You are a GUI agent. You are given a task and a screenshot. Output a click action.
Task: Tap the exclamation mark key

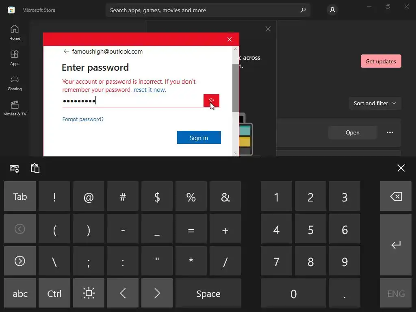(x=54, y=196)
